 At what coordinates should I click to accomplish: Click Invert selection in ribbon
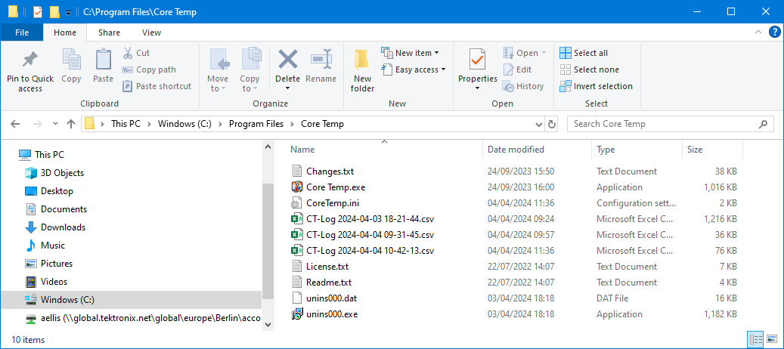(596, 86)
